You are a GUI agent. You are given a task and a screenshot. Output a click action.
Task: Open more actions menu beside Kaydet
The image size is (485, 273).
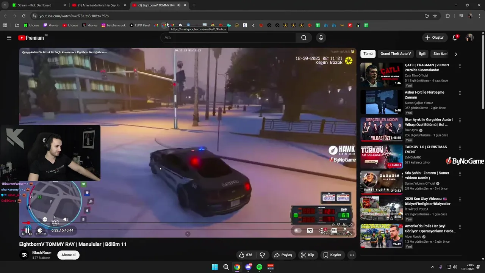[352, 255]
